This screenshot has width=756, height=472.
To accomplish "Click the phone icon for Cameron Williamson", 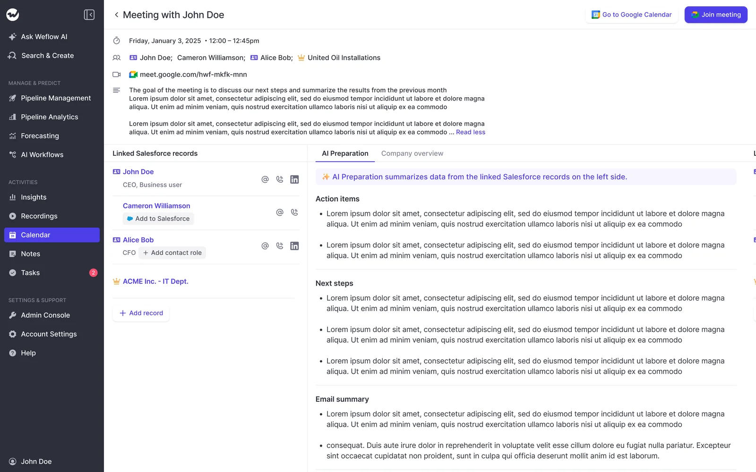I will point(294,212).
